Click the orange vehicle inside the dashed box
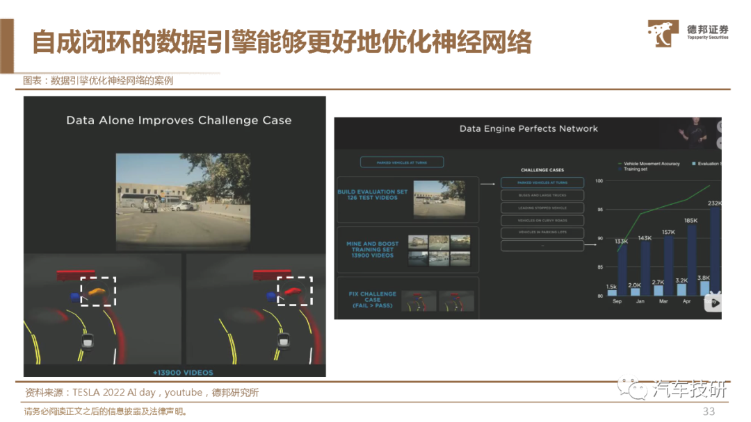Image resolution: width=751 pixels, height=422 pixels. [97, 291]
